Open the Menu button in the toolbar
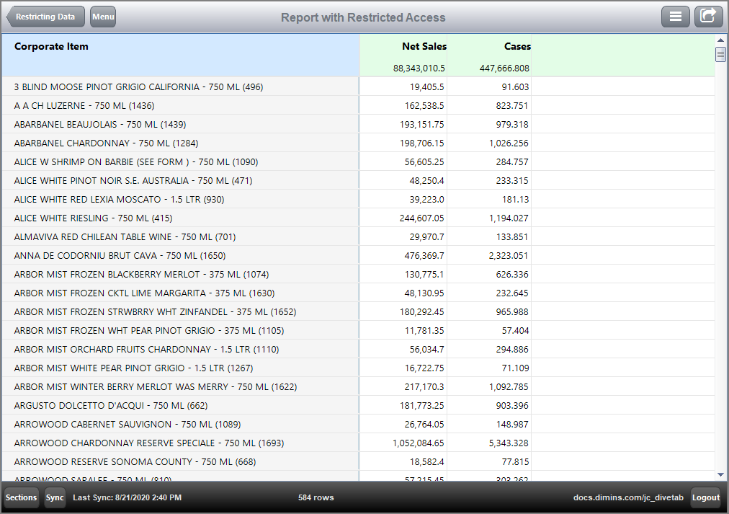This screenshot has height=514, width=729. pyautogui.click(x=102, y=16)
